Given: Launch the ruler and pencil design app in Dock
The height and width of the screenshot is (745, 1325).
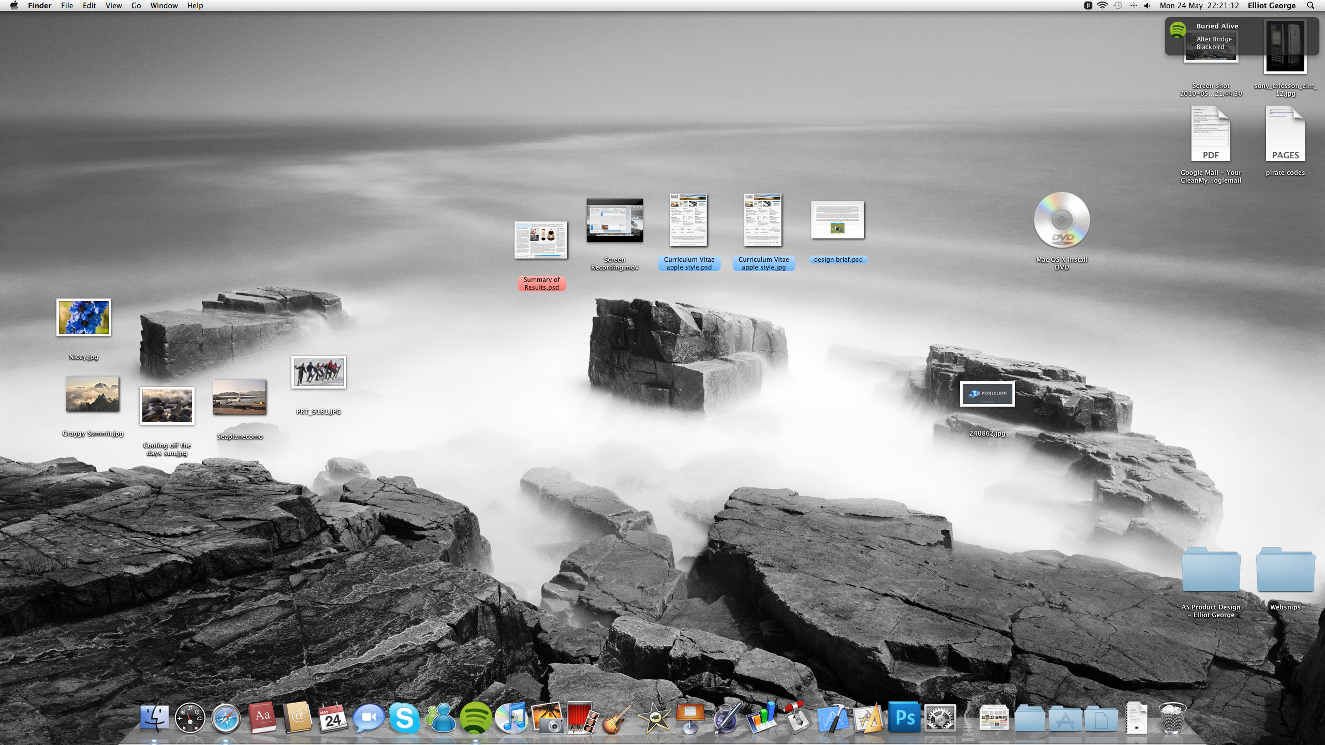Looking at the screenshot, I should 868,718.
